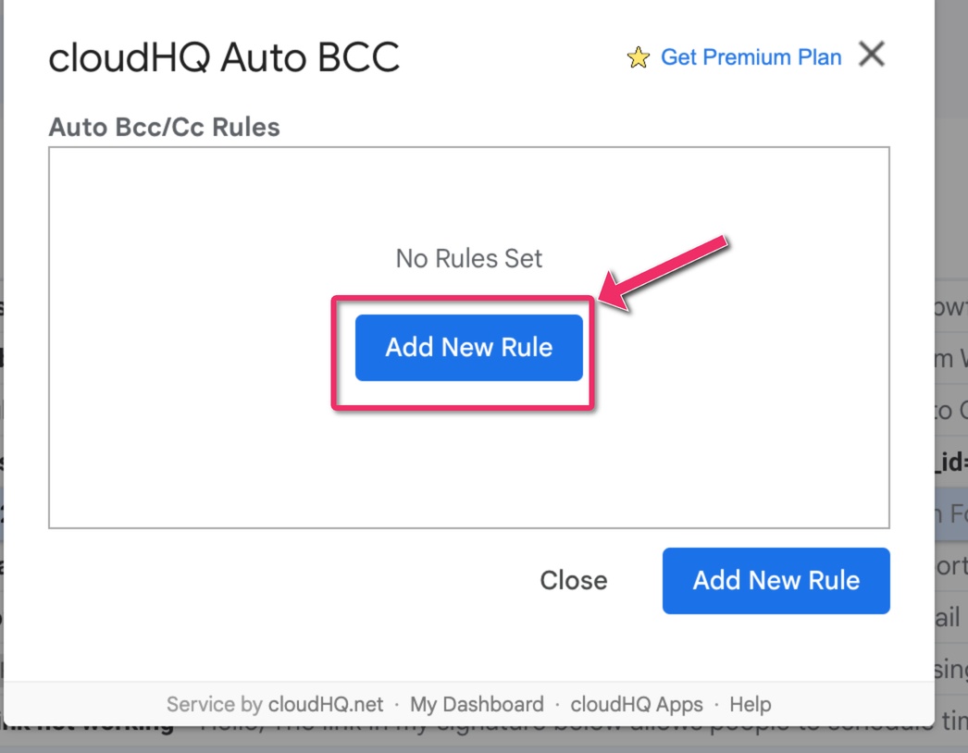Click the cloudHQ Auto BCC title

(x=224, y=57)
